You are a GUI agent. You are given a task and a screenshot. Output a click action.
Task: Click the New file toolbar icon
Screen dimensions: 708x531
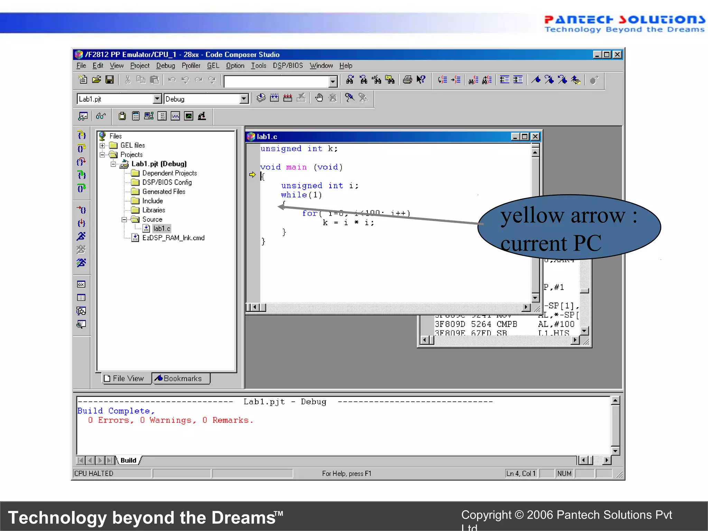tap(83, 80)
